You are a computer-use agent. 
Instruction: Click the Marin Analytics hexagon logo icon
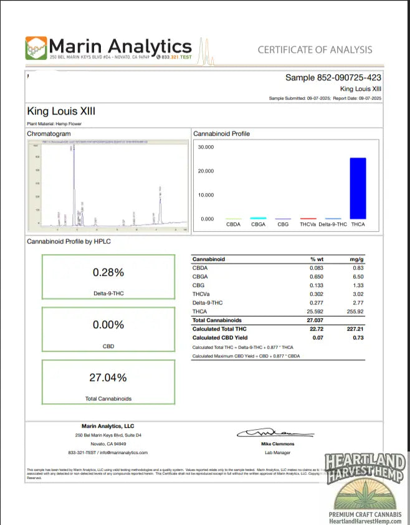(x=36, y=48)
